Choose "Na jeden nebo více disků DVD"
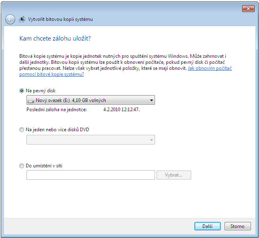The image size is (259, 238). (22, 130)
